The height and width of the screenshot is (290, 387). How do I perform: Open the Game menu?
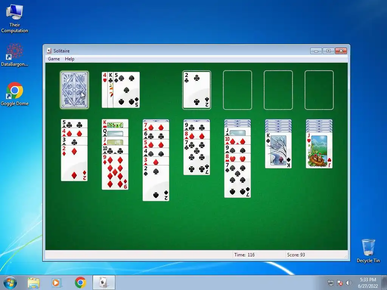click(x=54, y=59)
